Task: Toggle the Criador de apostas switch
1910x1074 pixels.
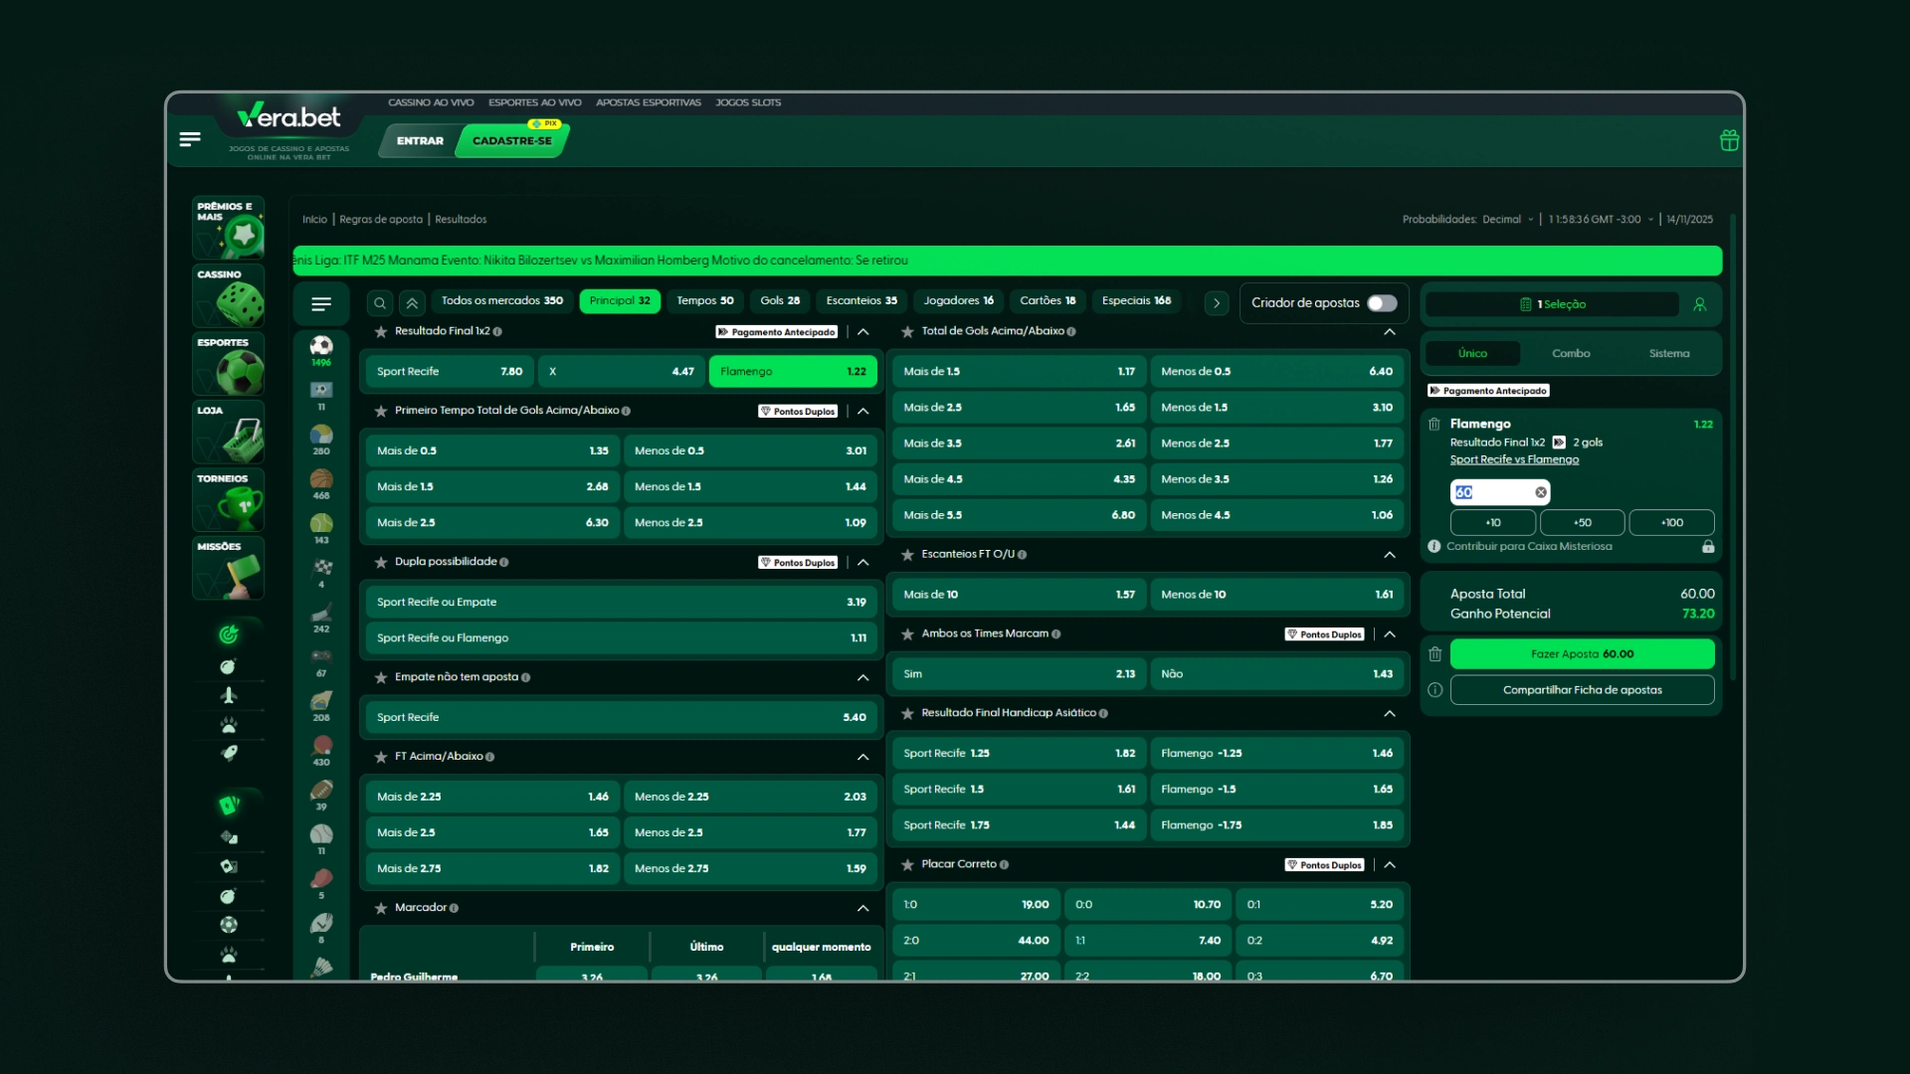Action: pyautogui.click(x=1382, y=303)
